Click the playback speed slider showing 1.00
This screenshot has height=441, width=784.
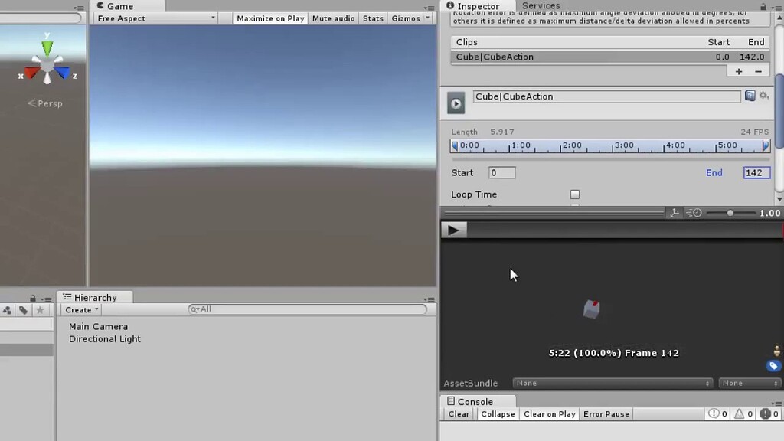click(730, 213)
